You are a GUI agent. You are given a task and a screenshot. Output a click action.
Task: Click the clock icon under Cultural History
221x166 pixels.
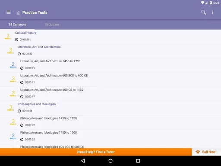click(x=16, y=40)
